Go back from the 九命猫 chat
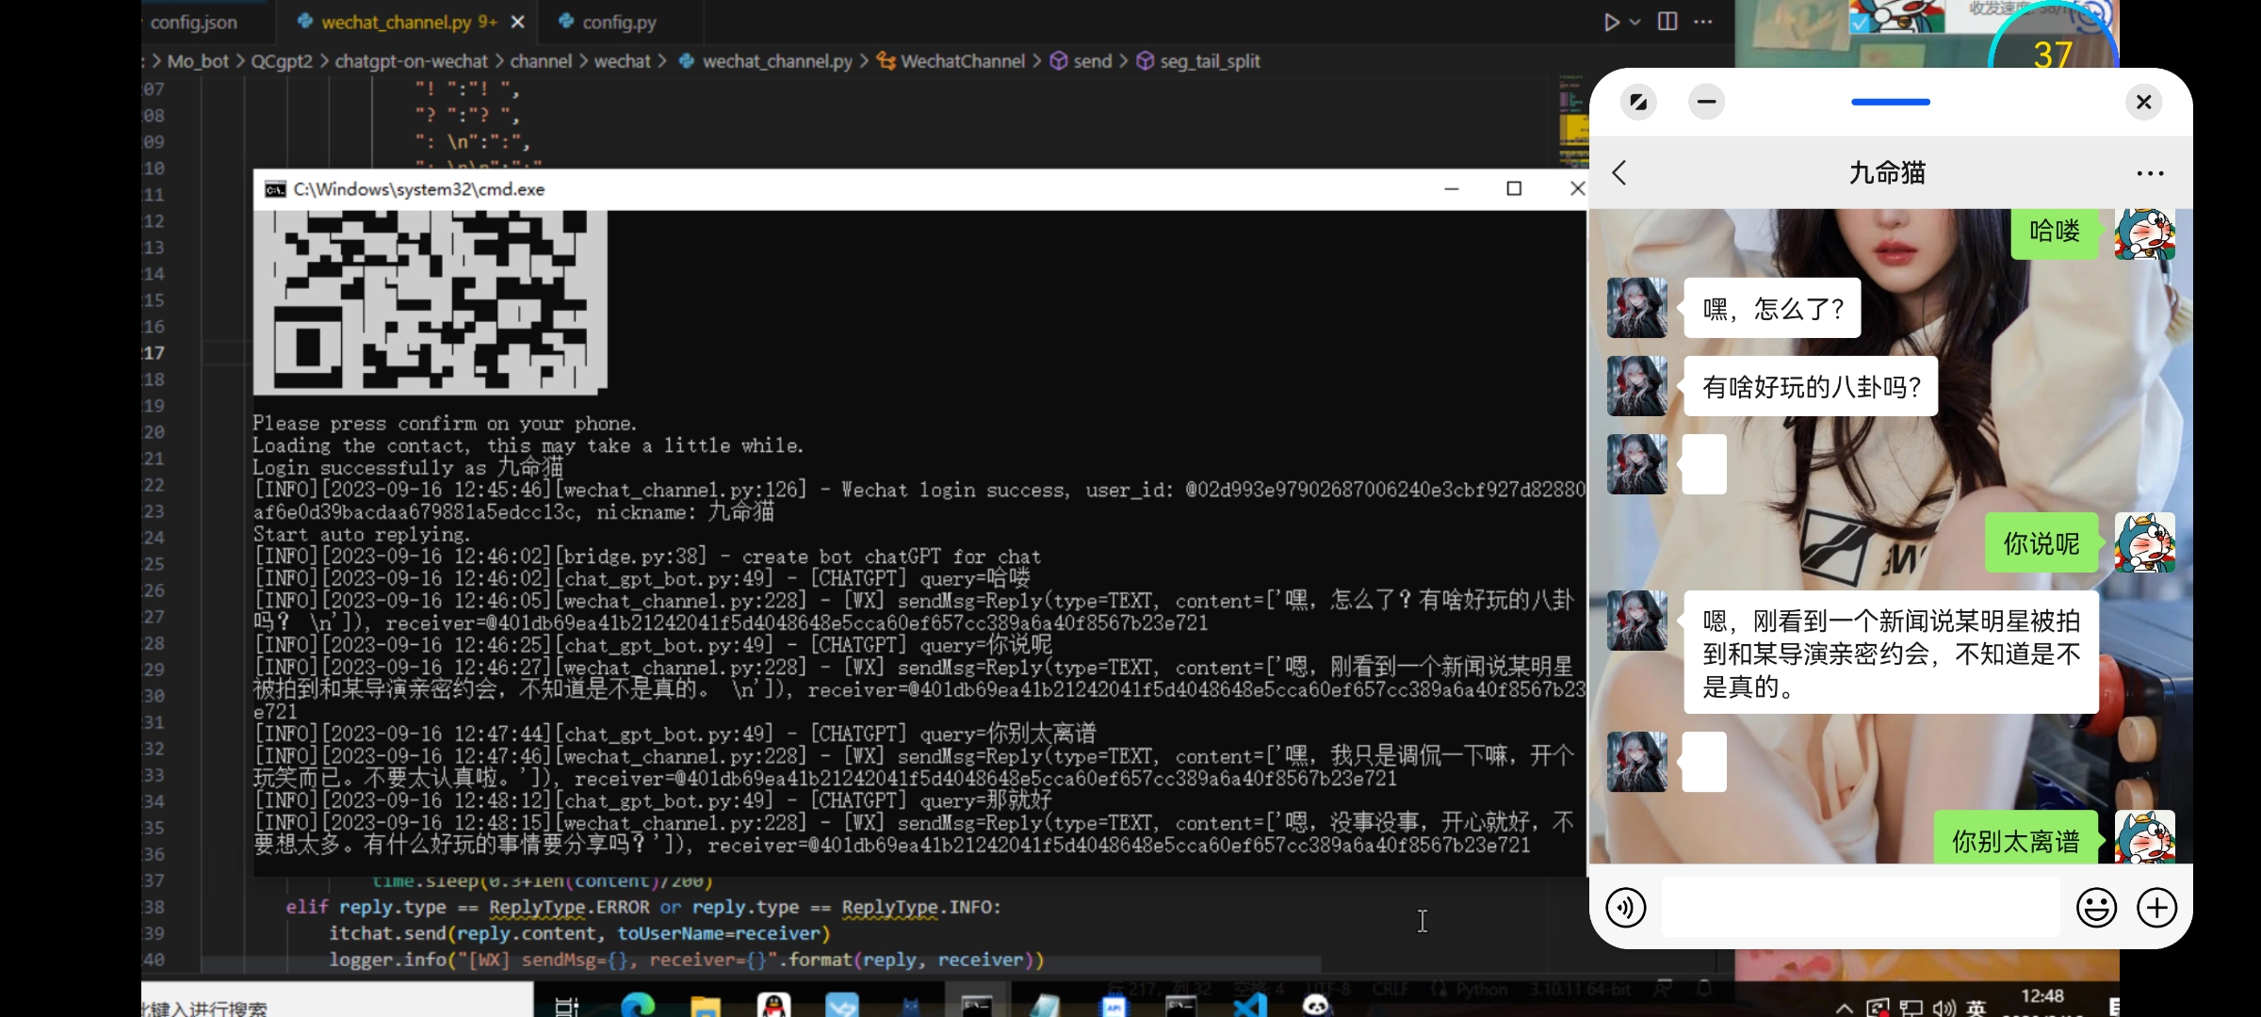The width and height of the screenshot is (2261, 1017). coord(1619,172)
